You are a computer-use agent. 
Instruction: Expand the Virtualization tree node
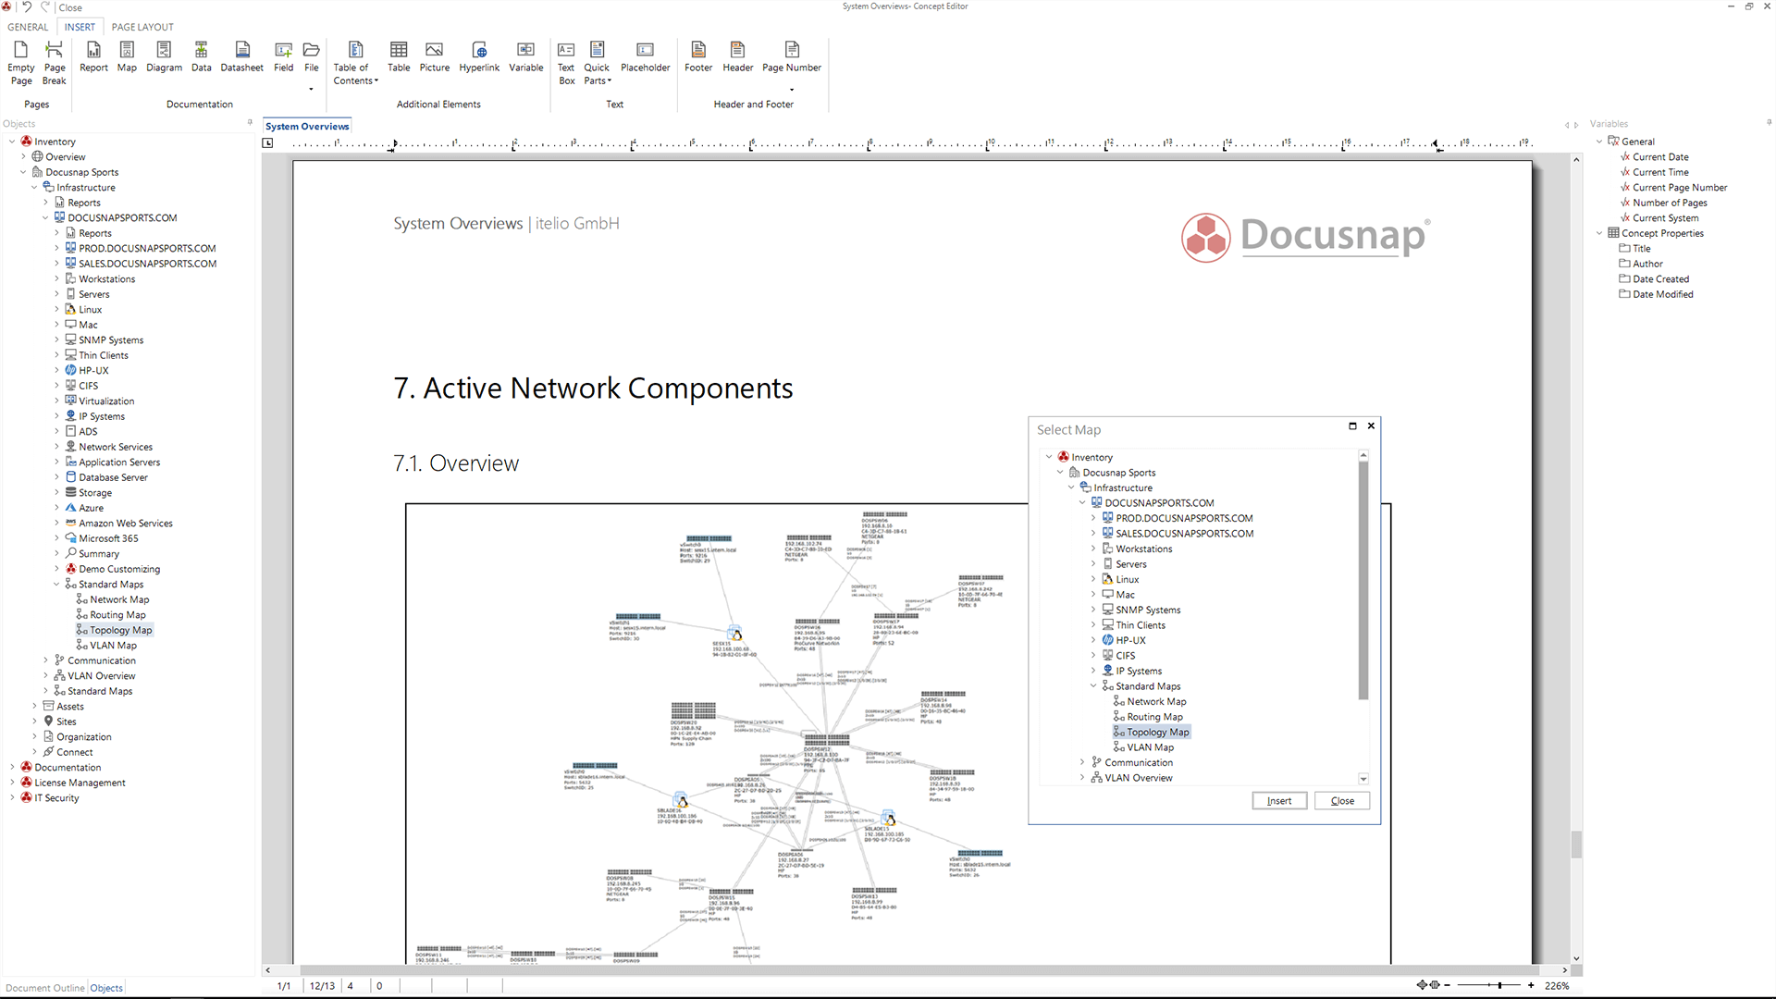57,401
